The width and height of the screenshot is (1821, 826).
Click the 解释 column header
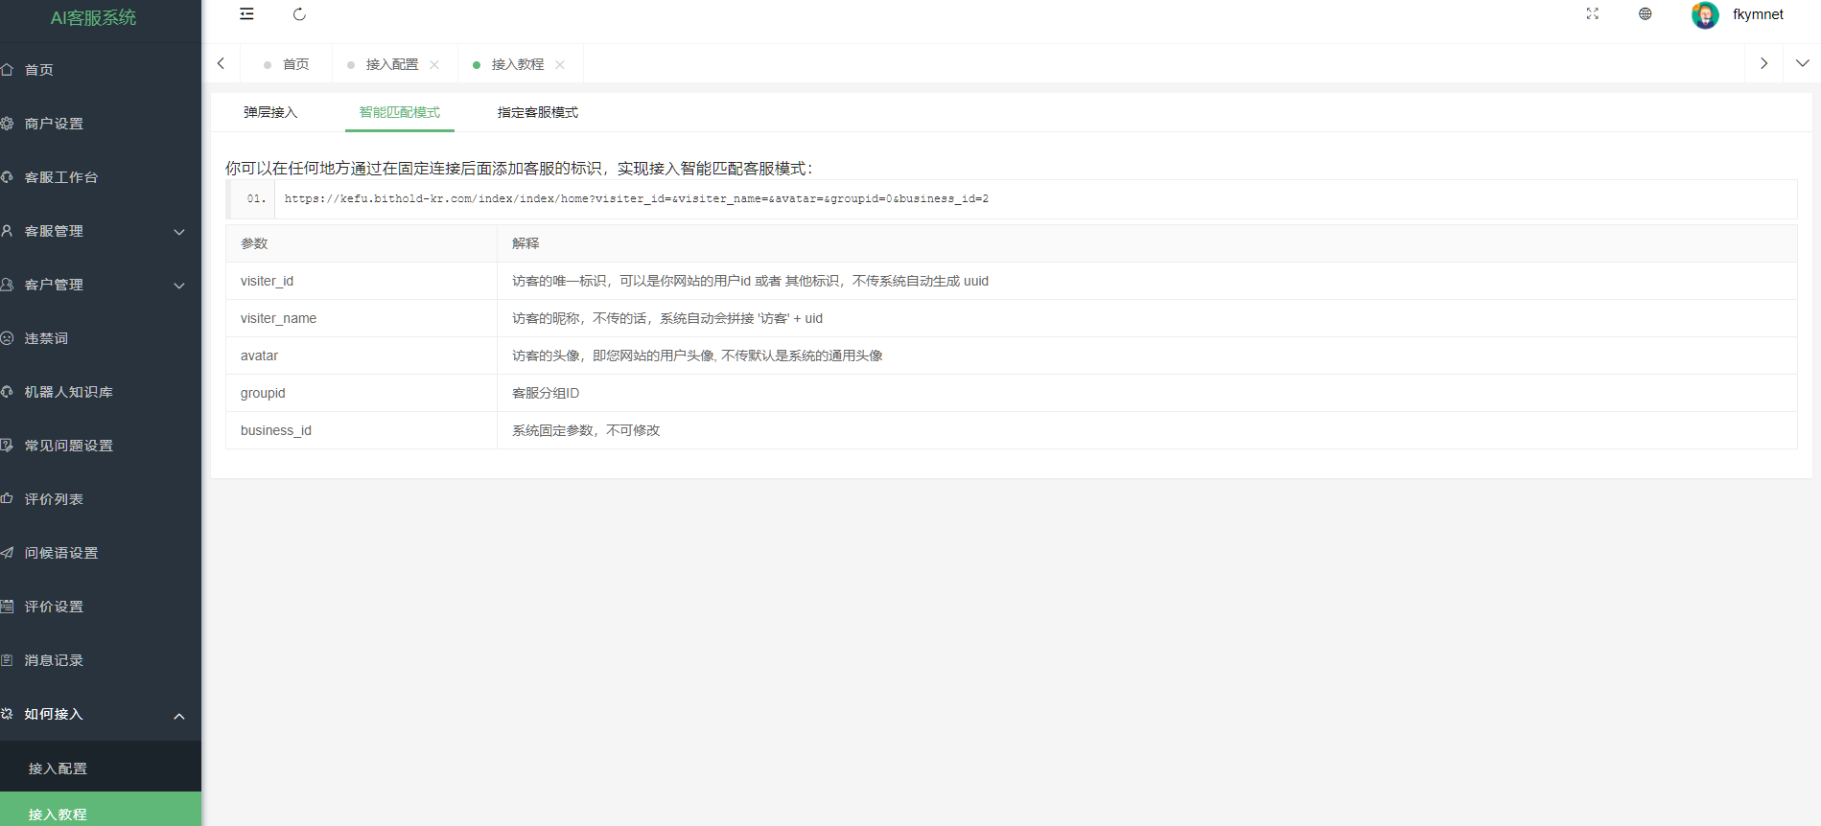tap(1147, 243)
